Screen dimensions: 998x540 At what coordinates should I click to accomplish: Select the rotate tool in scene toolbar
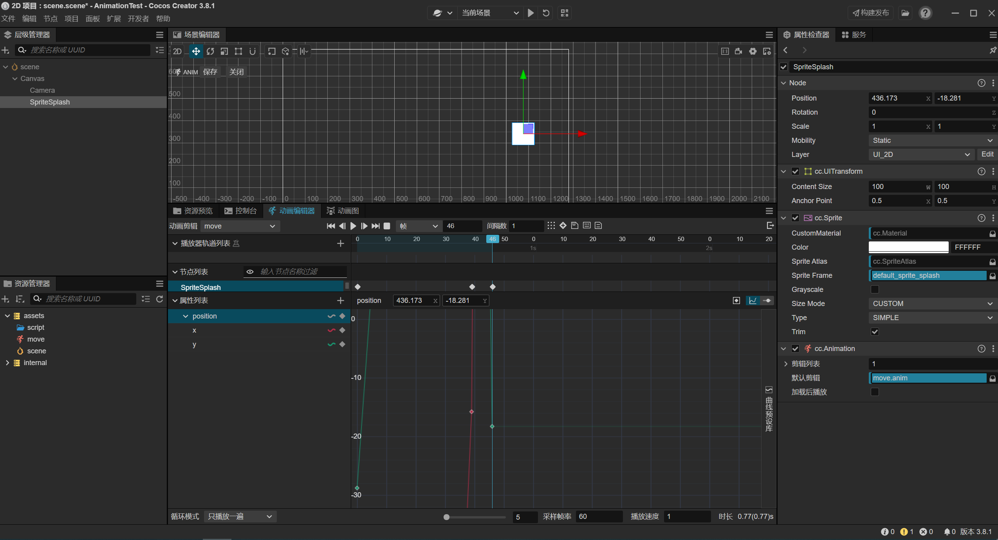coord(210,51)
